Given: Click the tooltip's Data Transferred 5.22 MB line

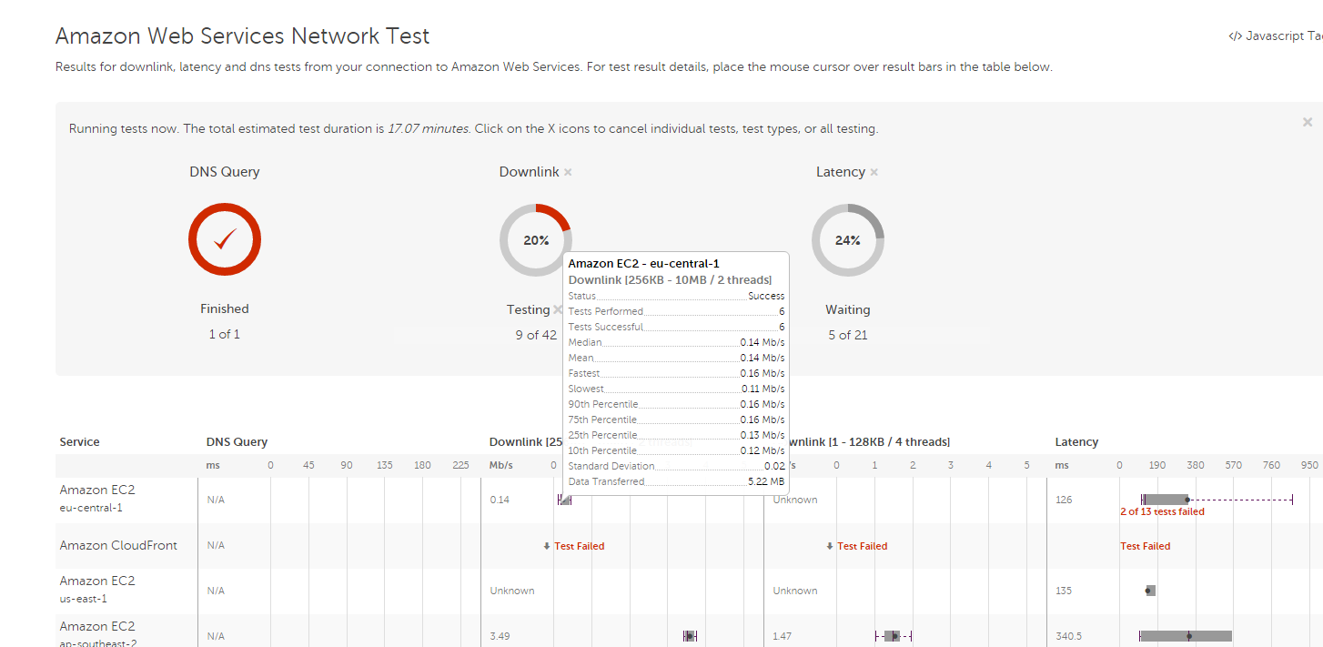Looking at the screenshot, I should (x=676, y=481).
